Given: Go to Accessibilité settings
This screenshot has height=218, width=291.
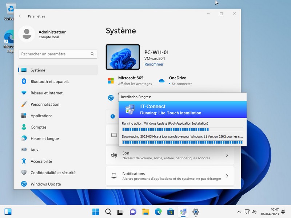Looking at the screenshot, I should (x=58, y=161).
